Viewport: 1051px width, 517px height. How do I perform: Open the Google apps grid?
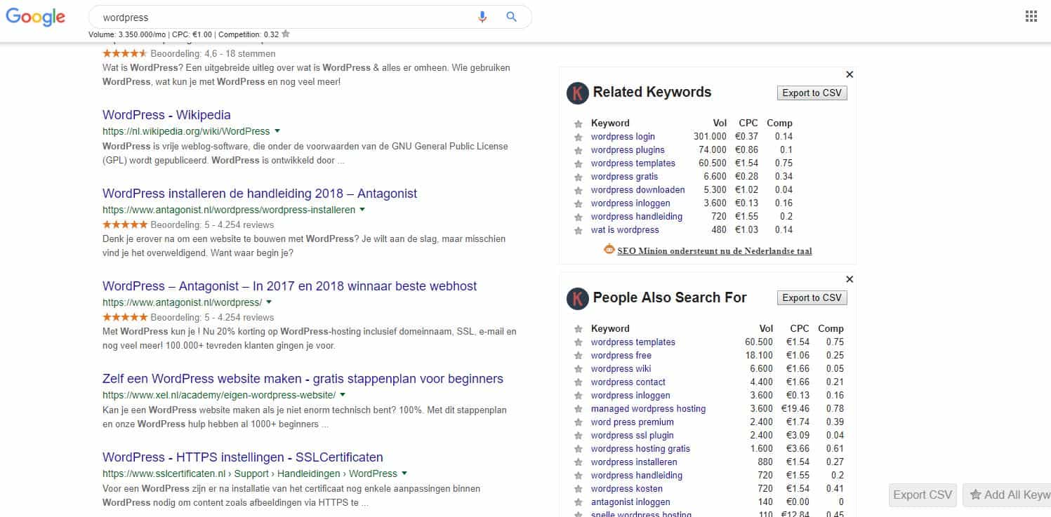[1031, 17]
